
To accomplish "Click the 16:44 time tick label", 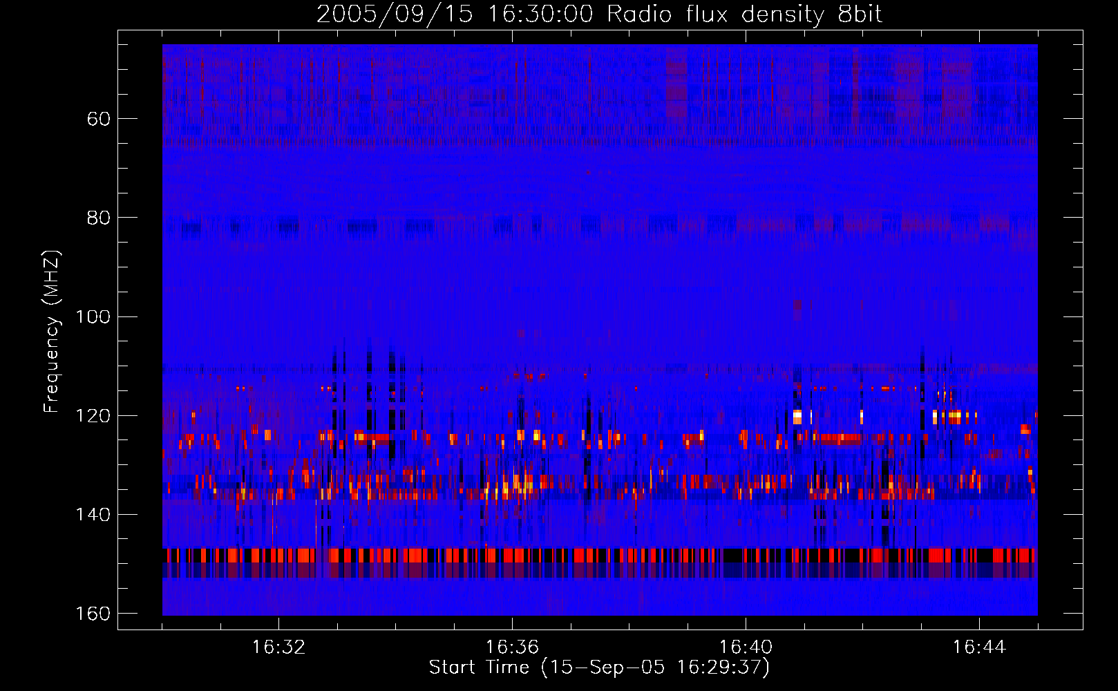I will pos(979,647).
